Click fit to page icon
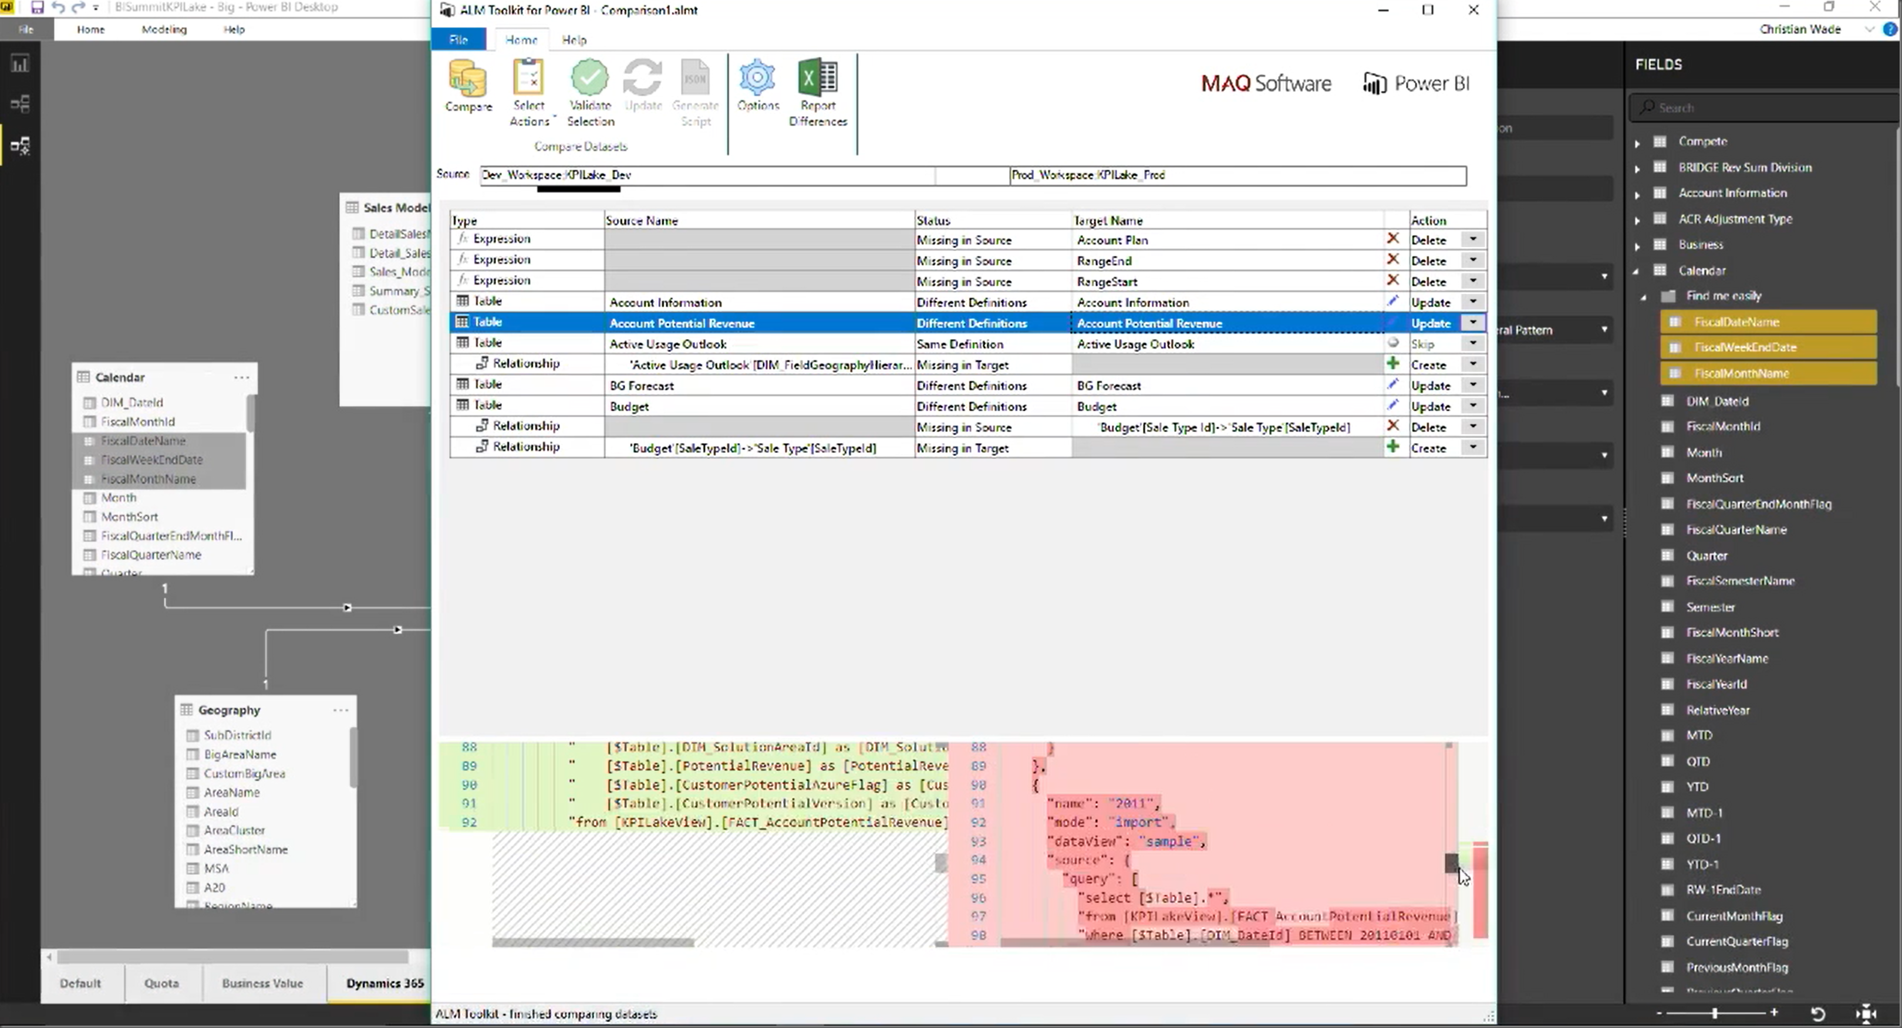1902x1028 pixels. [1866, 1014]
